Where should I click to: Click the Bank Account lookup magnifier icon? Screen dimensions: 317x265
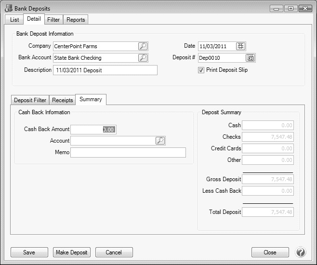143,58
